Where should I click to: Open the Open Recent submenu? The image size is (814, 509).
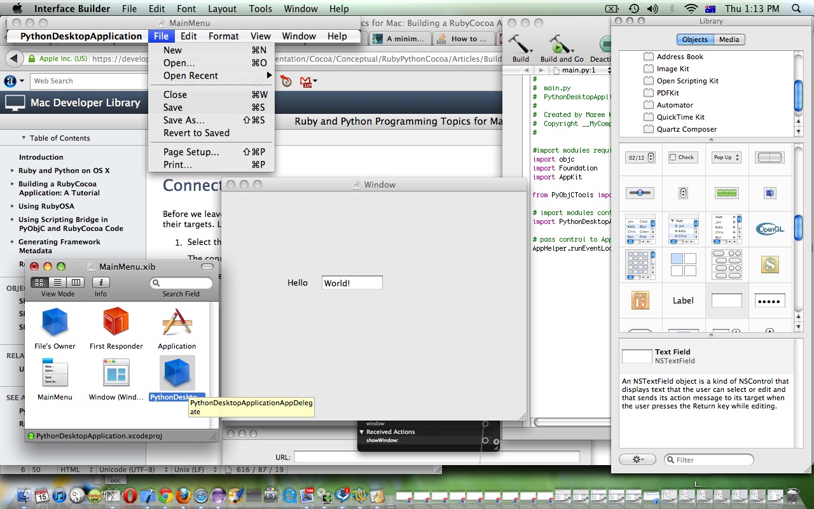[211, 76]
